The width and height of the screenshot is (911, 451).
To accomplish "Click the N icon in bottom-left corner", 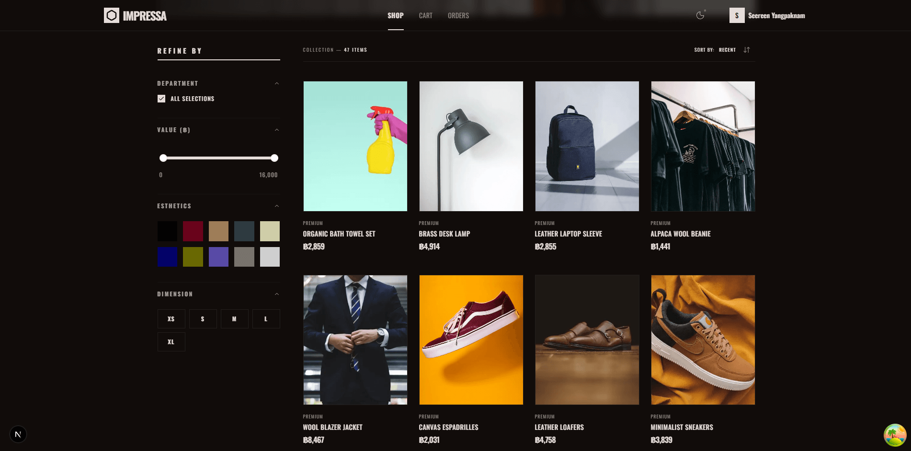I will [18, 434].
